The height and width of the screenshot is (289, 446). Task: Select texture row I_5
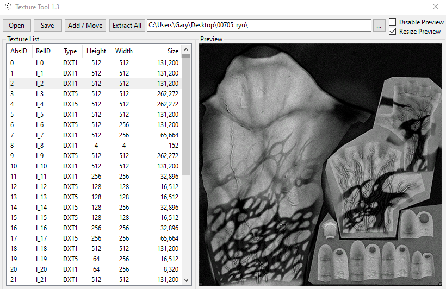pyautogui.click(x=95, y=115)
